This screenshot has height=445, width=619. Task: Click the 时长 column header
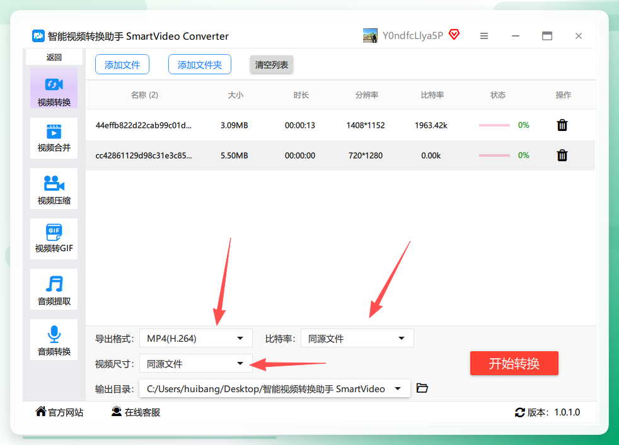301,95
